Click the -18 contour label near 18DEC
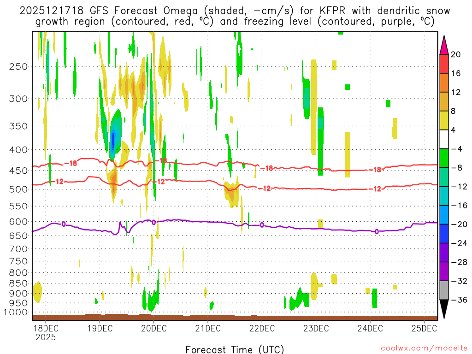Image resolution: width=472 pixels, height=354 pixels. pos(71,163)
